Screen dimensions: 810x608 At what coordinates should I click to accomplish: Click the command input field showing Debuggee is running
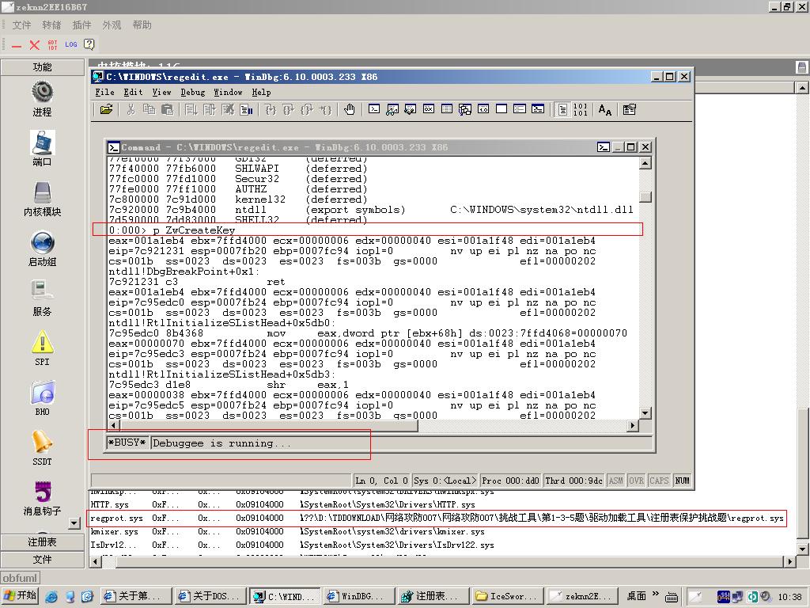pyautogui.click(x=401, y=443)
